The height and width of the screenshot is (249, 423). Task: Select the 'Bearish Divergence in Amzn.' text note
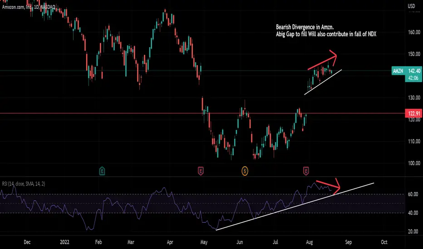305,27
